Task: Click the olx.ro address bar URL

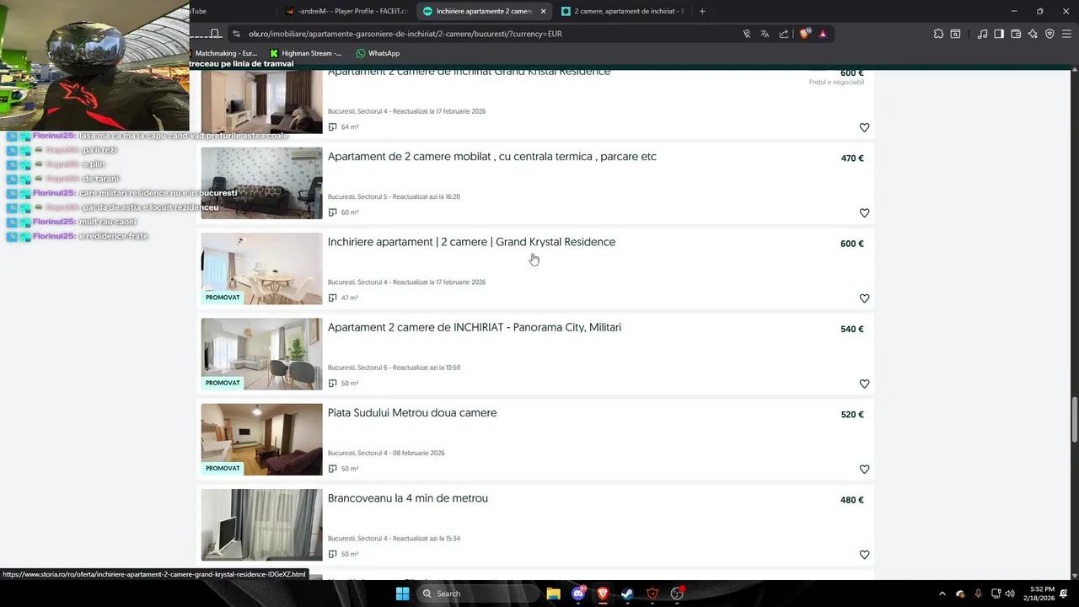Action: pyautogui.click(x=405, y=34)
